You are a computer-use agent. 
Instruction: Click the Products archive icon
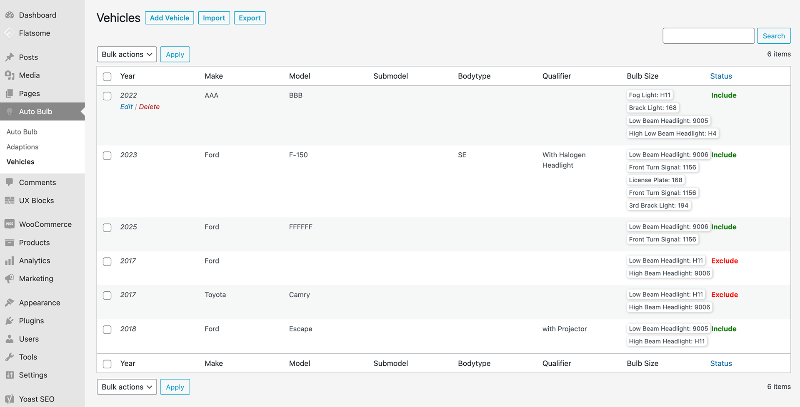pyautogui.click(x=10, y=243)
